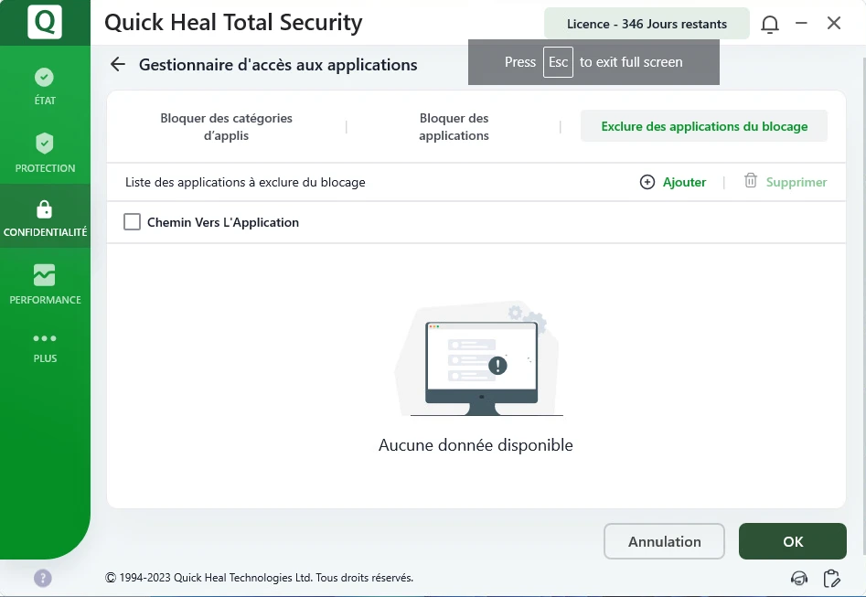Switch to Bloquer des applications tab

(454, 127)
